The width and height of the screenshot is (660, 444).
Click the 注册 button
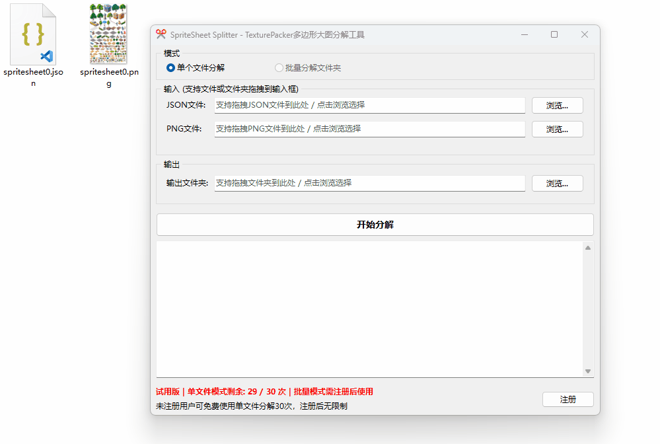coord(567,399)
